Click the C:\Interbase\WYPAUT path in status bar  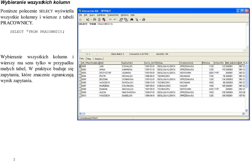(105, 118)
